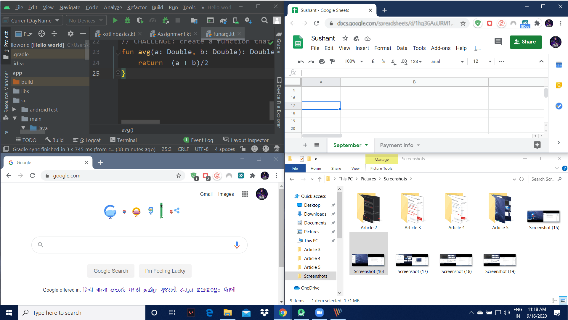Open the Refactor menu in Android Studio
The height and width of the screenshot is (320, 568).
[x=137, y=7]
